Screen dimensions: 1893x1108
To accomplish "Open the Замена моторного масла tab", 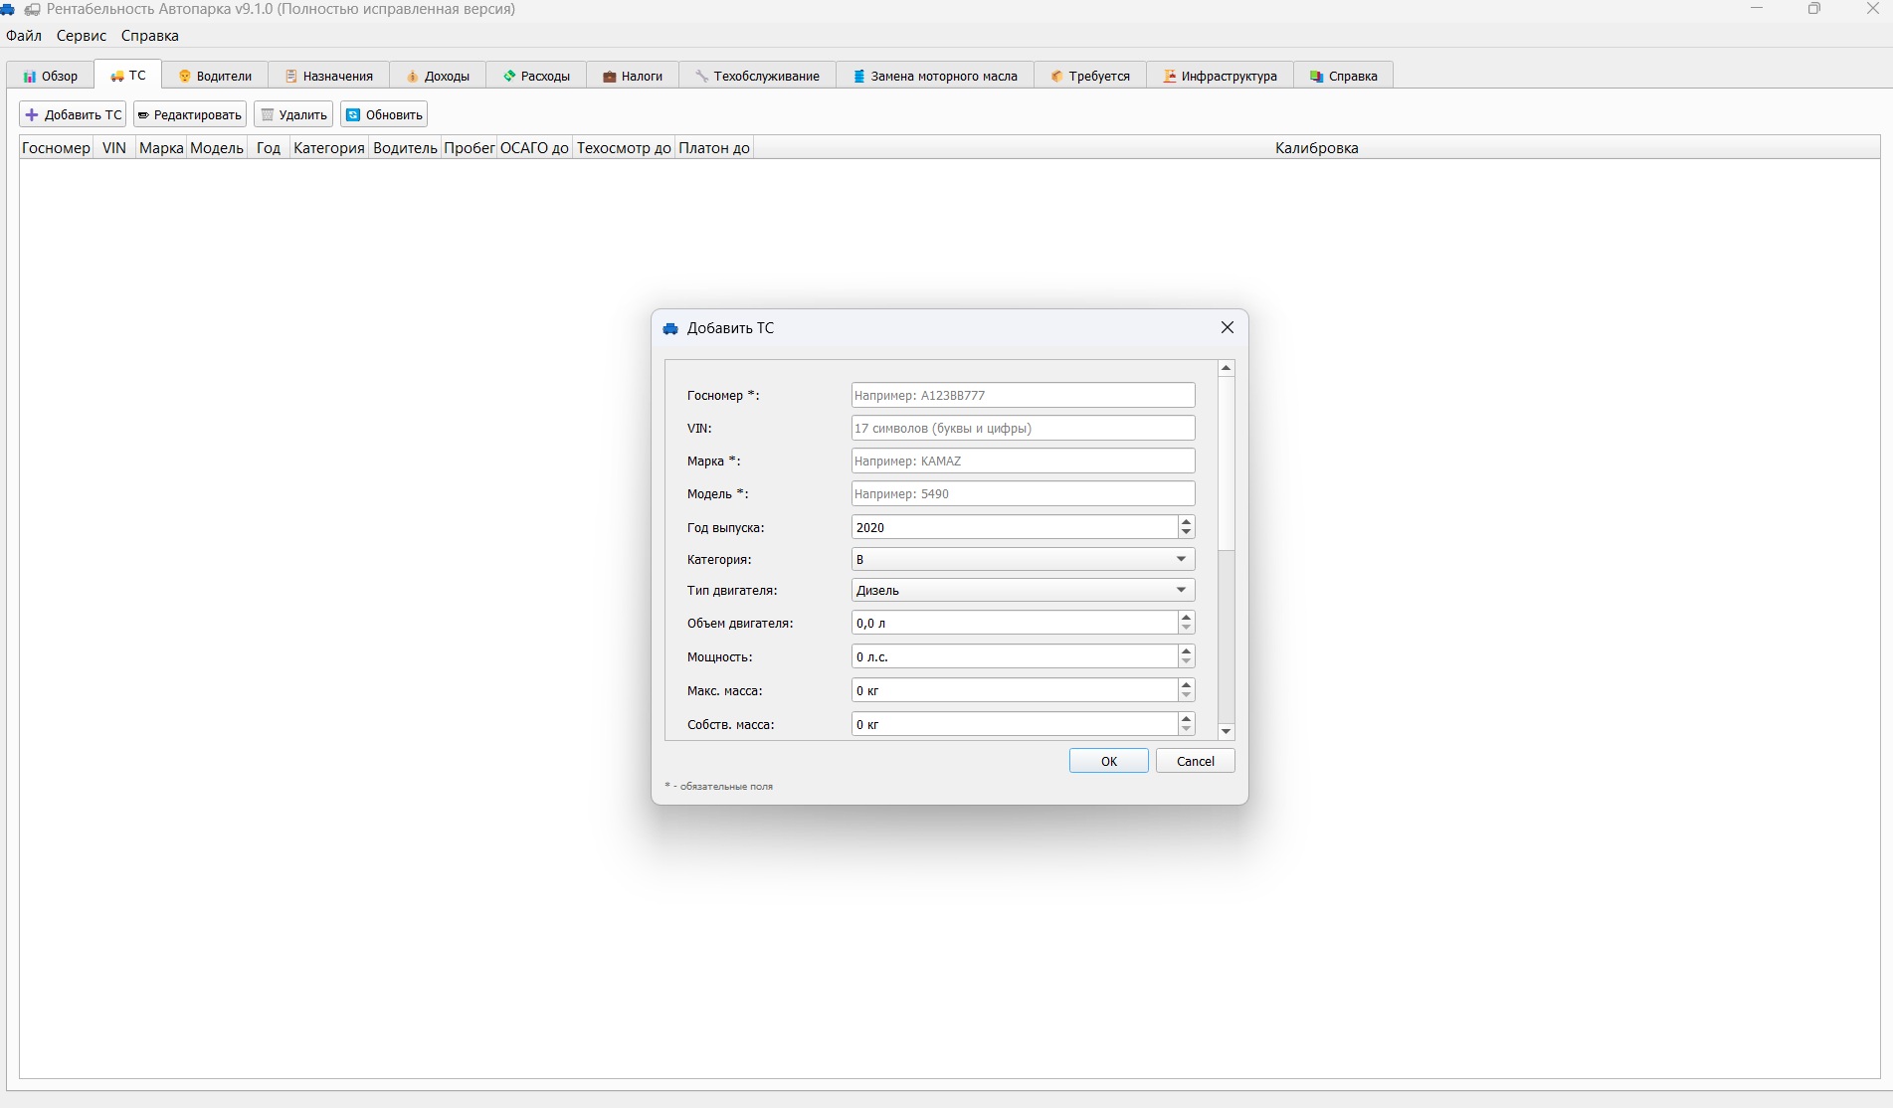I will (x=935, y=76).
